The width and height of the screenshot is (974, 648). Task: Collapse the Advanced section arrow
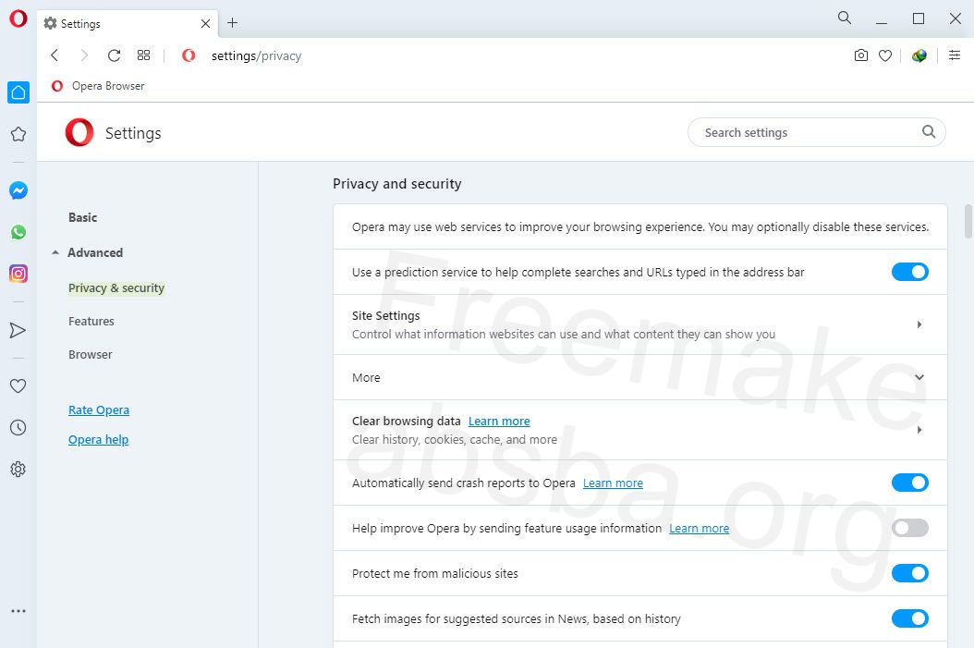tap(55, 252)
